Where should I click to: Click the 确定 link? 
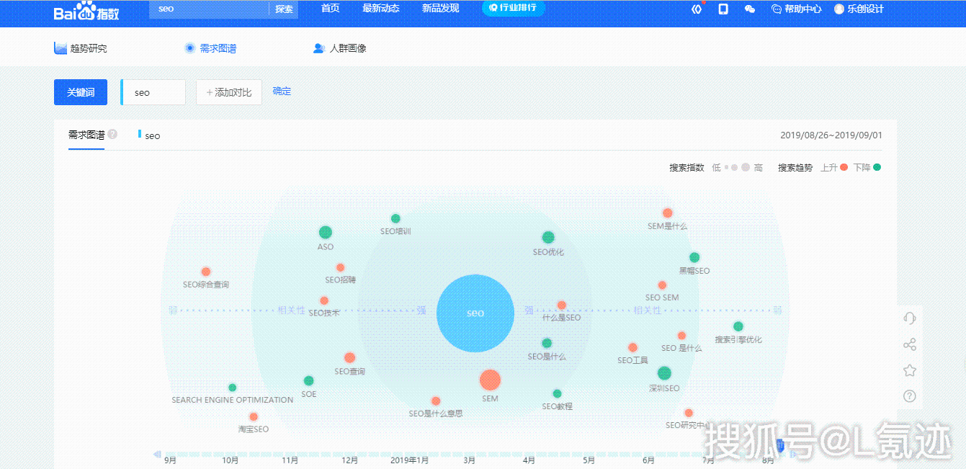coord(282,91)
